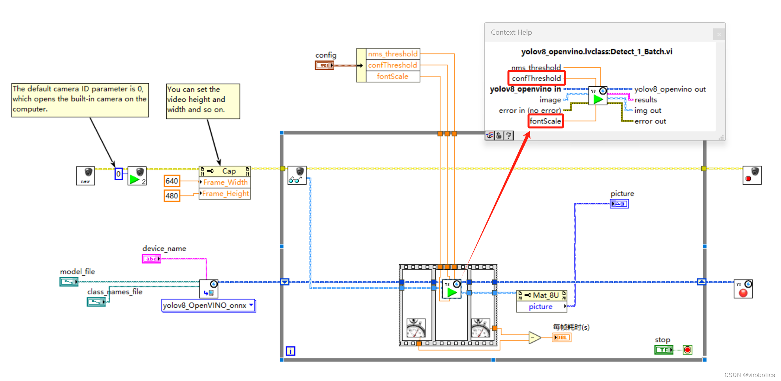Viewport: 781px width, 381px height.
Task: Toggle show optional terminals in Context Help
Action: 490,136
